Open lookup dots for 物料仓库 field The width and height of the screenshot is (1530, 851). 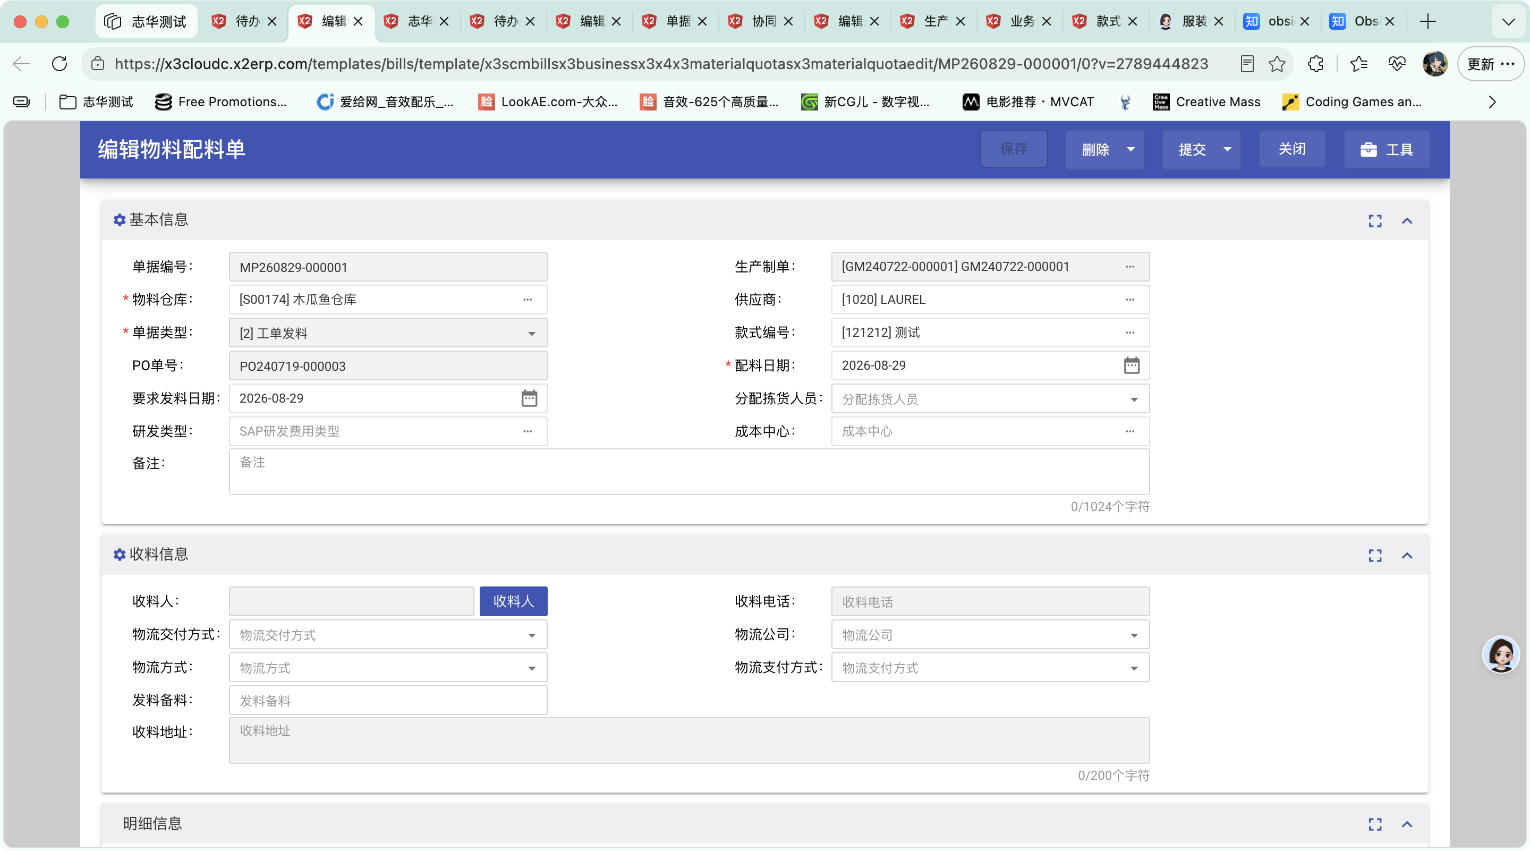[x=528, y=300]
